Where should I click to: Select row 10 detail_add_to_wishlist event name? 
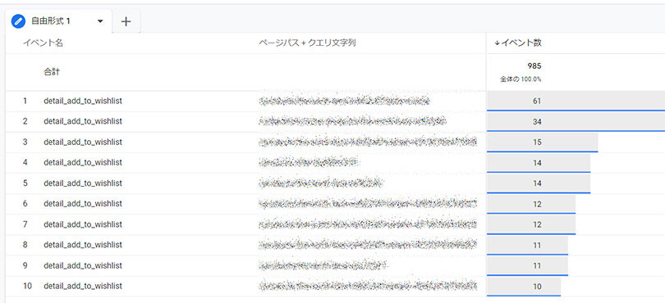[83, 286]
